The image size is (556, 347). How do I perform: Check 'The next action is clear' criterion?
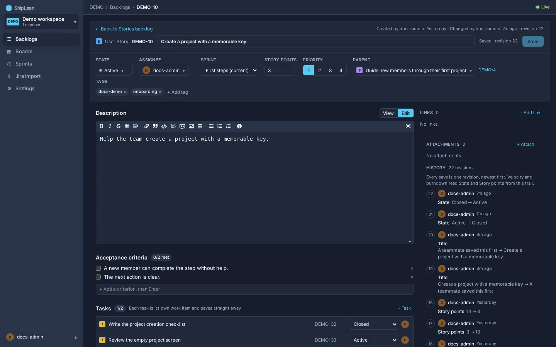coord(98,277)
